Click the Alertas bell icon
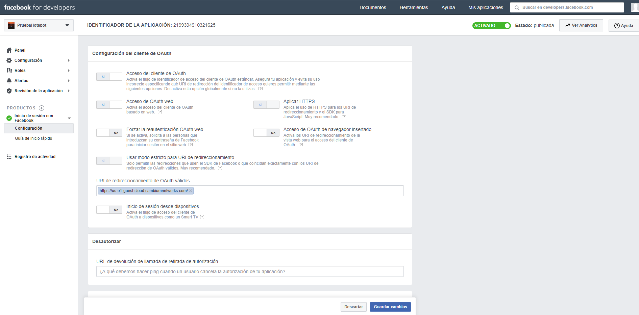Viewport: 639px width, 315px height. click(x=9, y=81)
